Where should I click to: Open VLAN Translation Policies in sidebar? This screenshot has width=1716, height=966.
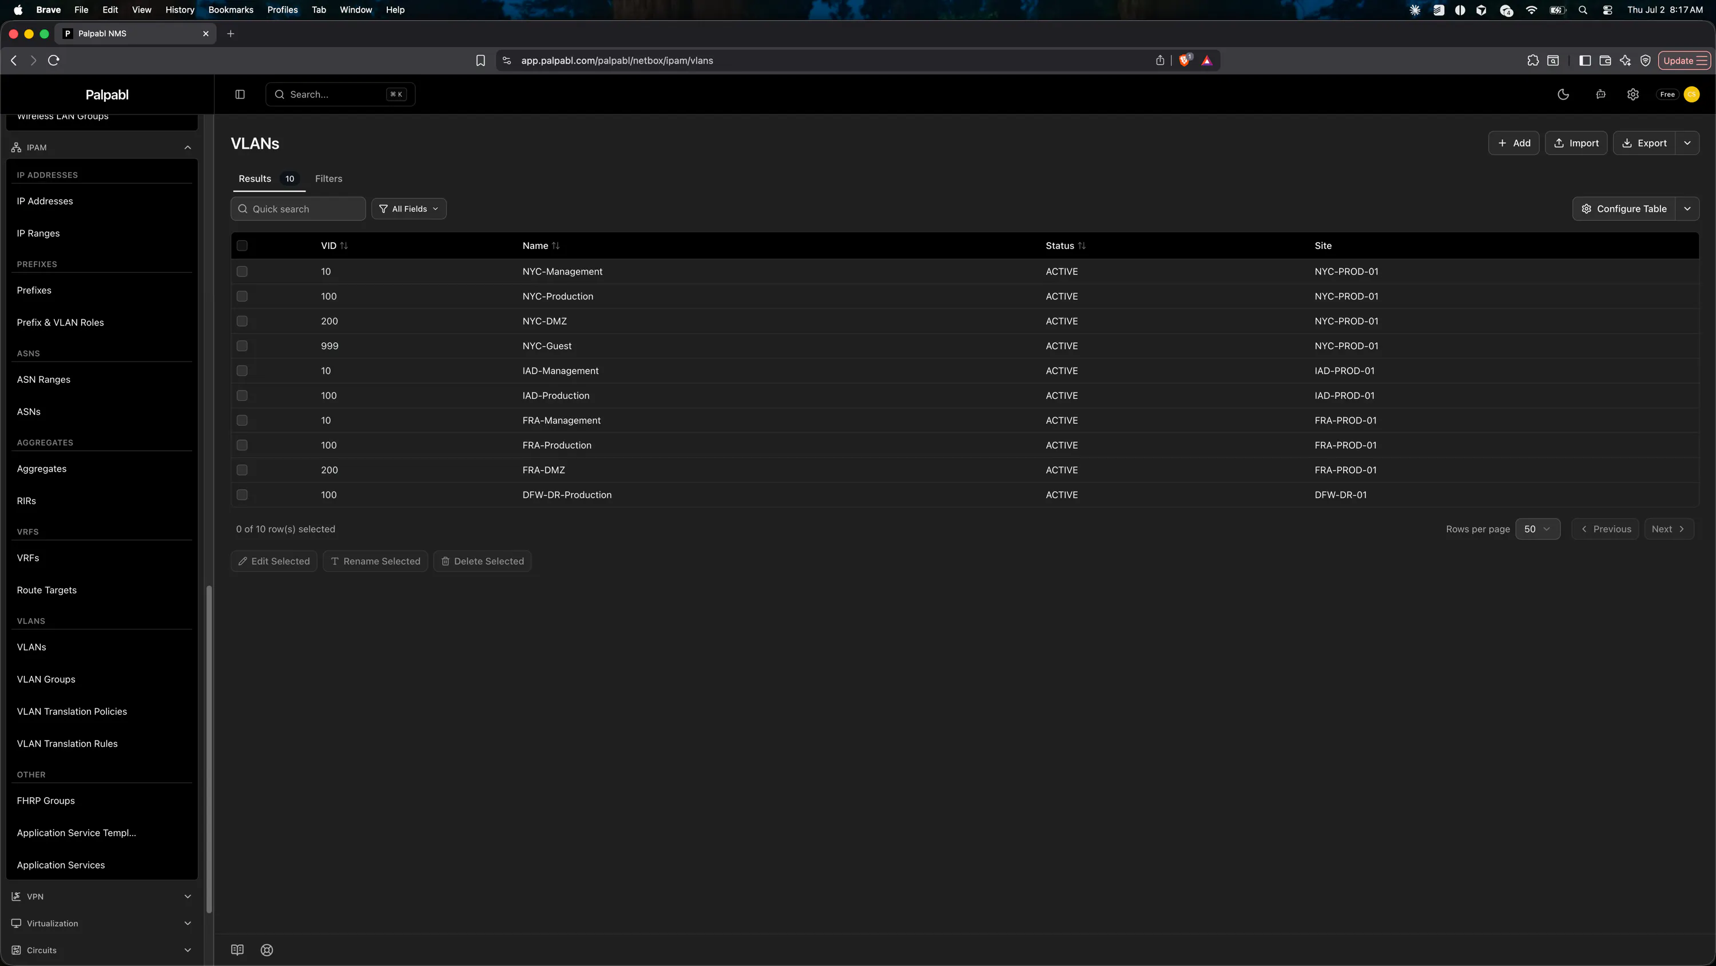72,711
